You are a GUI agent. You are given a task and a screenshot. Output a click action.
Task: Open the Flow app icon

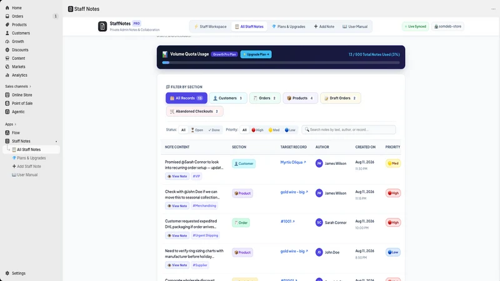7,133
